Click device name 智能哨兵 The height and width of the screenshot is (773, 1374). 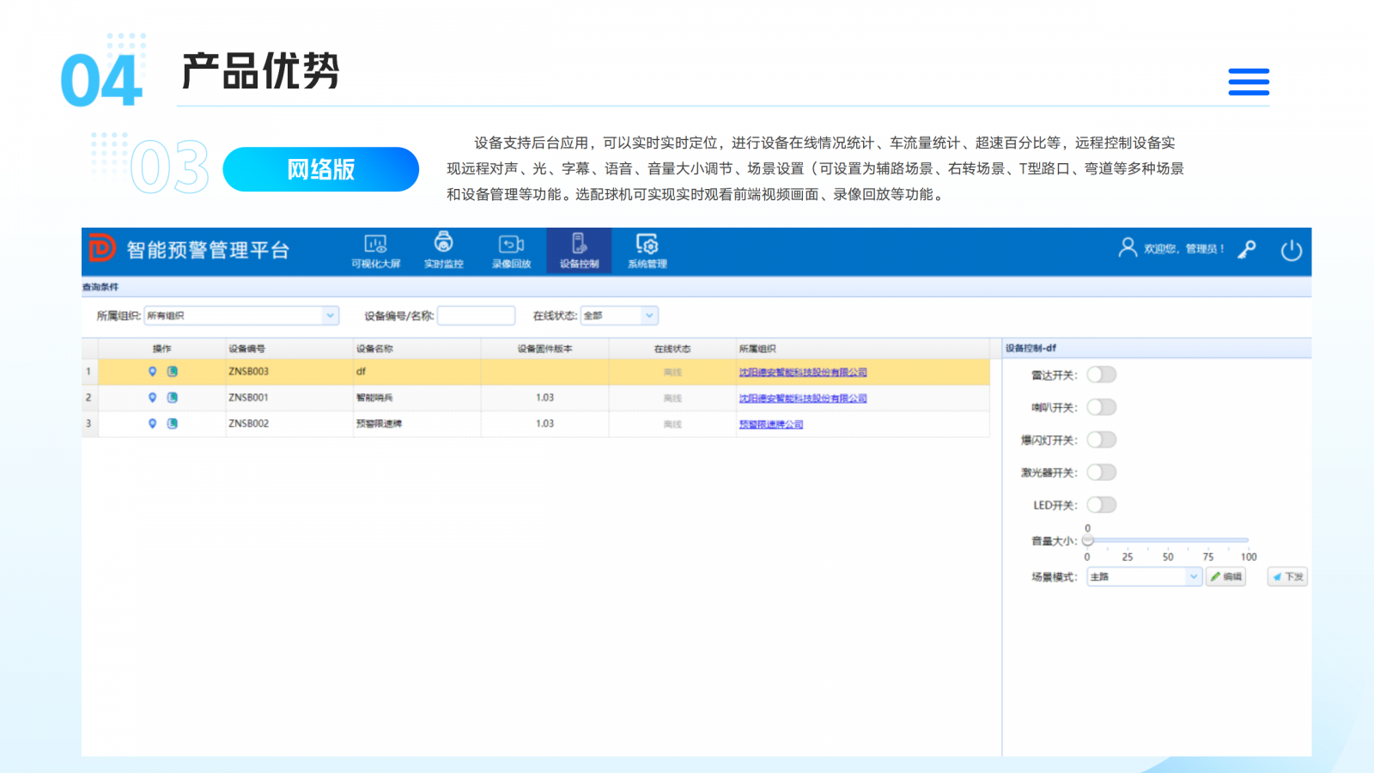[x=374, y=398]
